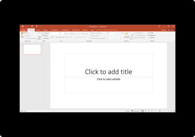Click the Sign in link
The height and width of the screenshot is (137, 195).
click(164, 30)
